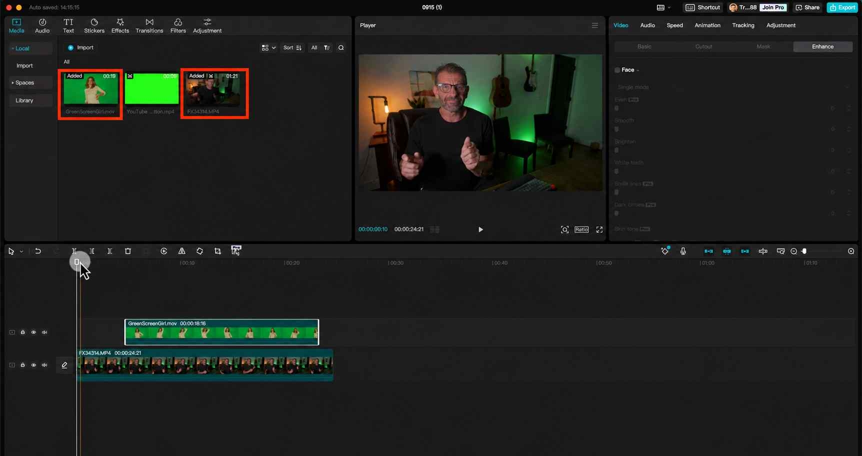Open the Single mode dropdown
The image size is (862, 456).
click(x=733, y=87)
